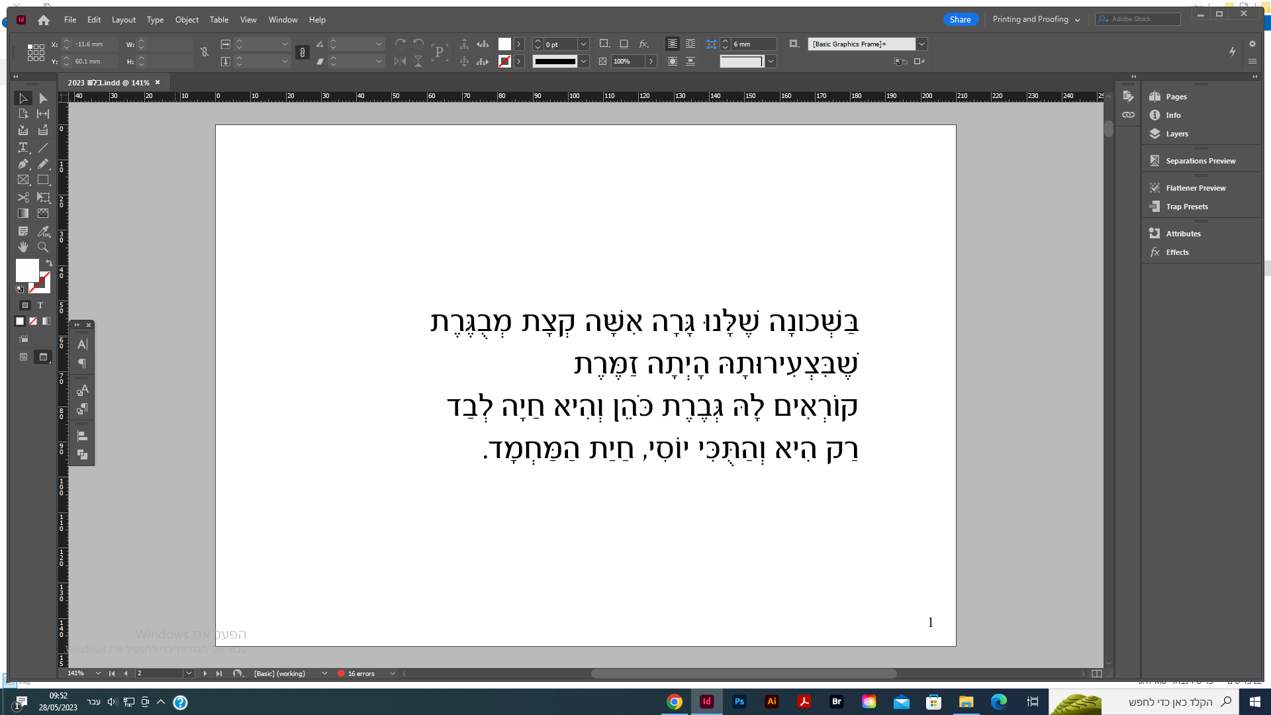Open the Layout menu
Viewport: 1271px width, 715px height.
pyautogui.click(x=123, y=20)
